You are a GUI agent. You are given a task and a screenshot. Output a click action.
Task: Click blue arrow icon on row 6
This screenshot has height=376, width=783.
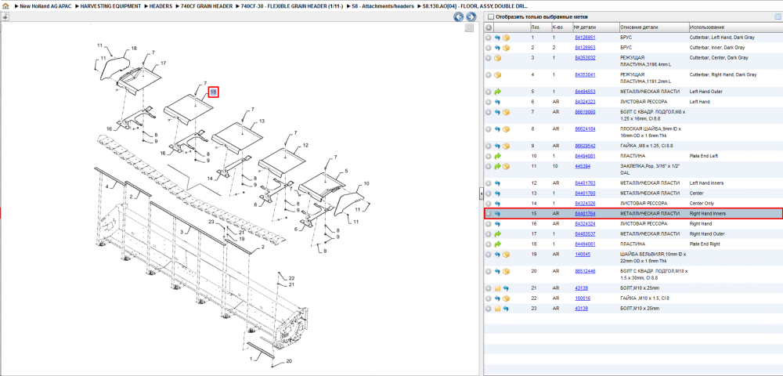[x=497, y=102]
